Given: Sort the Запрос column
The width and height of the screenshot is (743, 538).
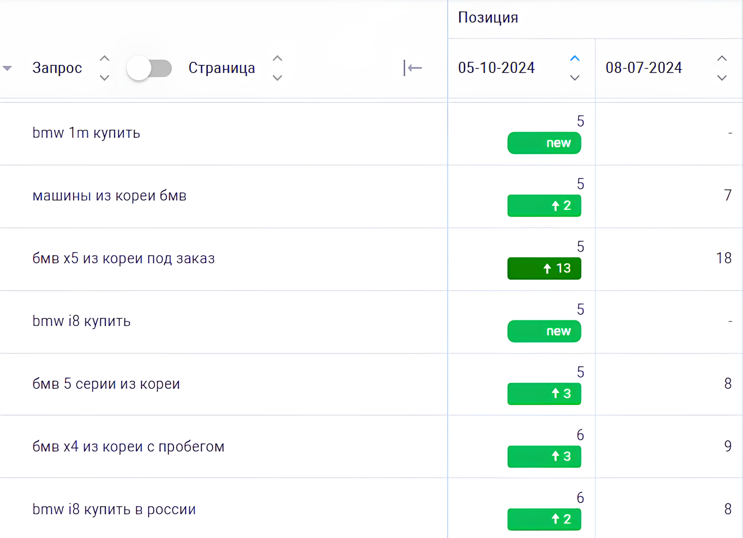Looking at the screenshot, I should [x=104, y=68].
